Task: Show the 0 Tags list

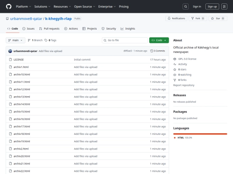Action: [50, 40]
